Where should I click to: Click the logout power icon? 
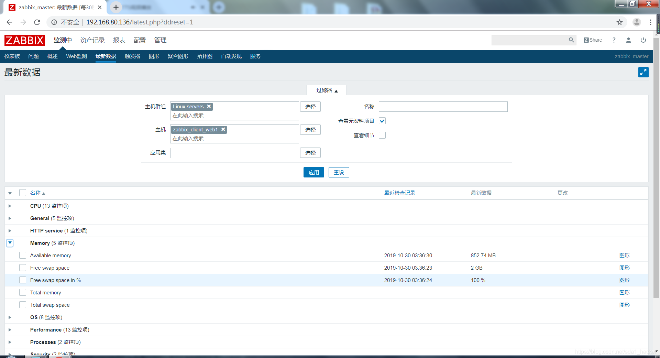(643, 40)
